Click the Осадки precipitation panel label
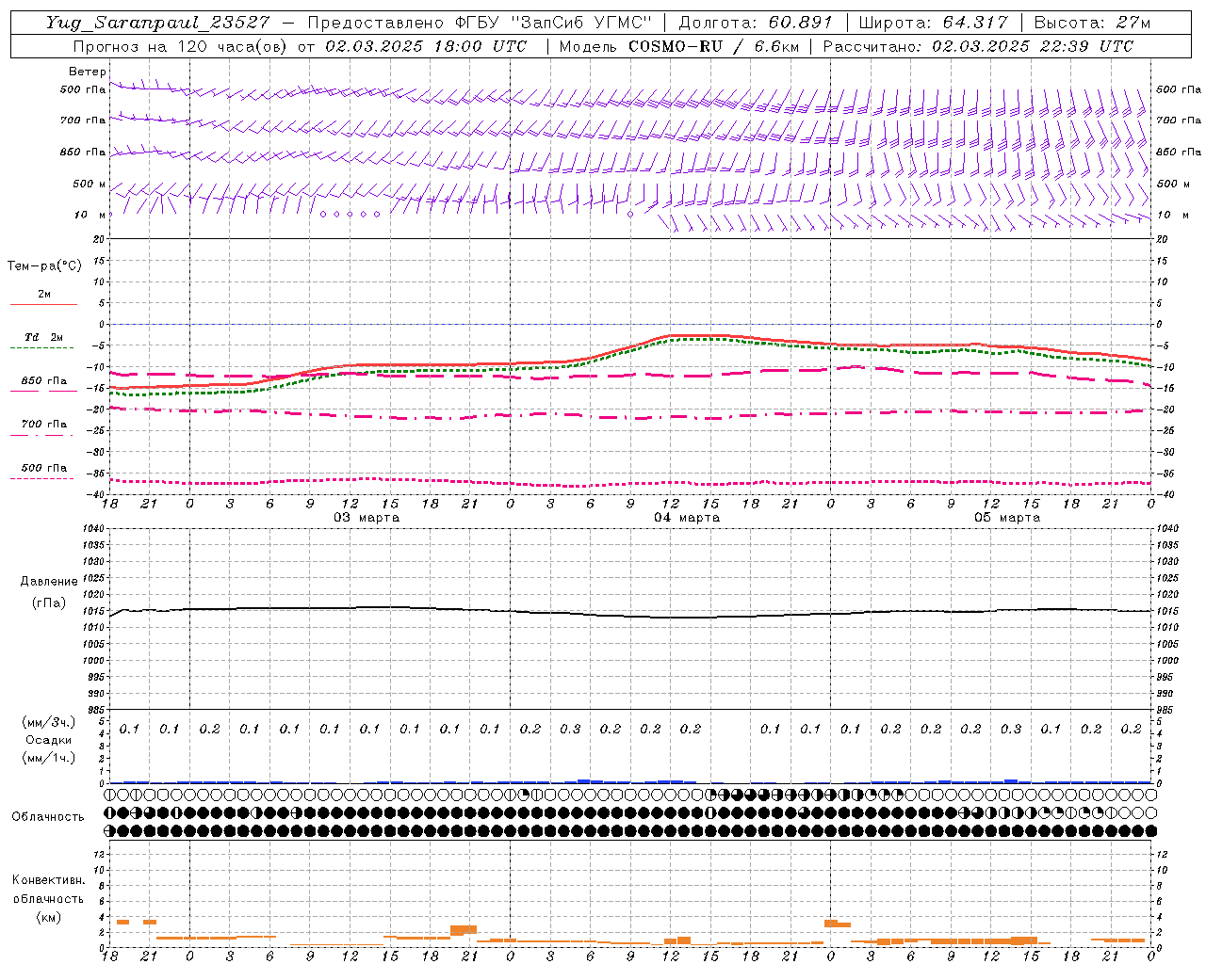This screenshot has height=964, width=1206. point(49,740)
